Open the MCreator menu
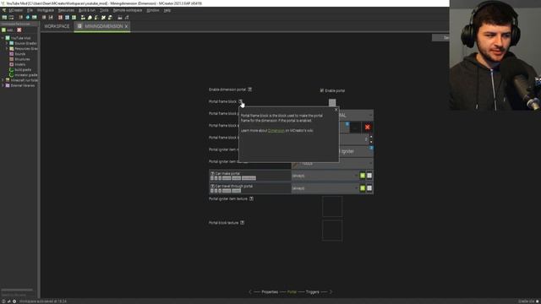This screenshot has width=541, height=304. 15,10
